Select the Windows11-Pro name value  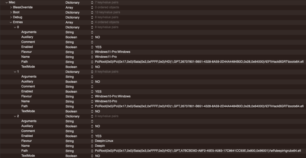(x=106, y=57)
